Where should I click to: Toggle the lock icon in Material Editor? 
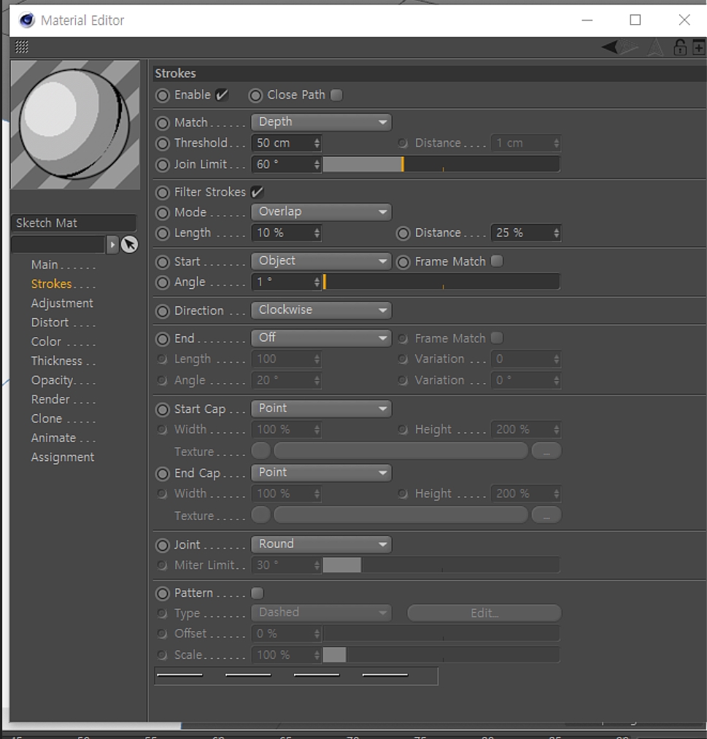[x=680, y=47]
